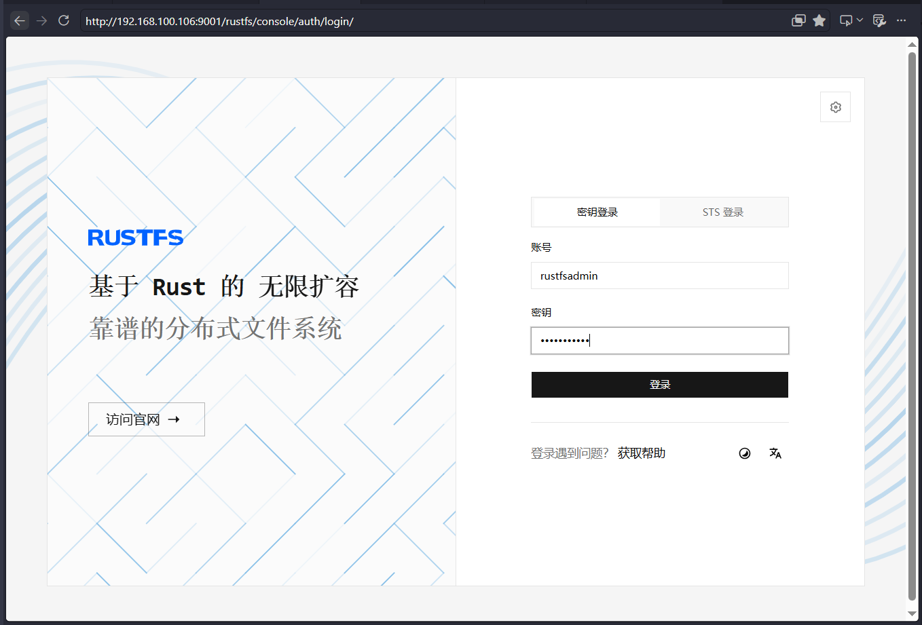This screenshot has width=922, height=625.
Task: Click the vertical scrollbar thumb
Action: [x=912, y=326]
